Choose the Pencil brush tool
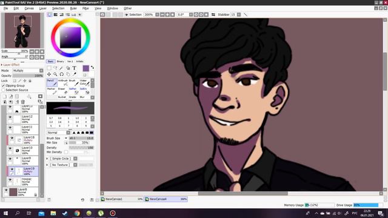Image resolution: width=388 pixels, height=218 pixels. [52, 82]
